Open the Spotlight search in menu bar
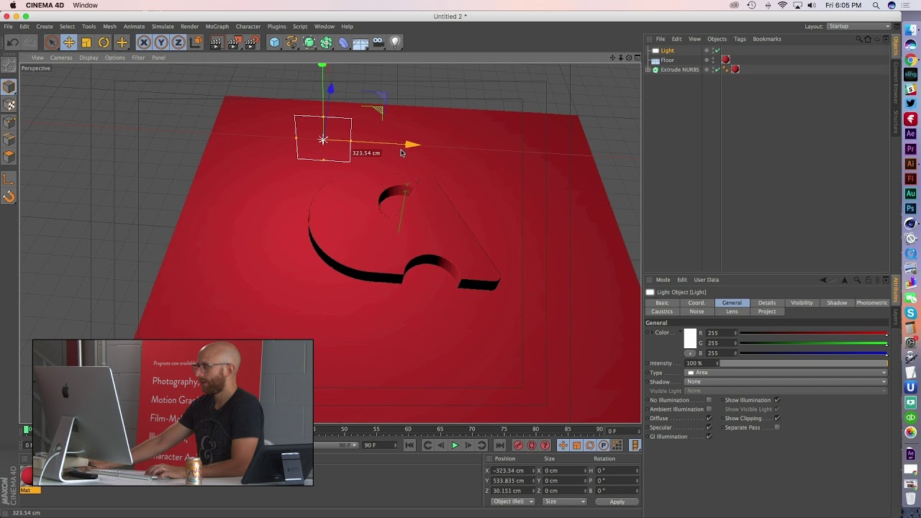Screen dimensions: 921x518 pos(876,5)
